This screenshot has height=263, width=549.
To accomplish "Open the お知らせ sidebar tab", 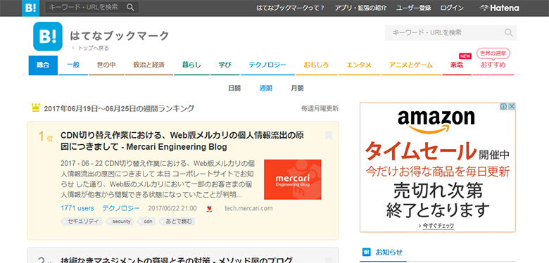I will click(x=384, y=252).
